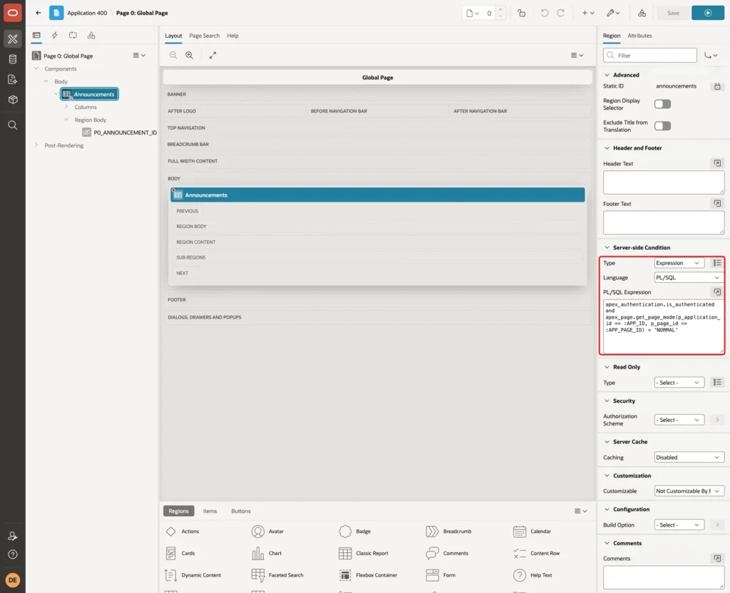Image resolution: width=730 pixels, height=593 pixels.
Task: Click the property Filter search field
Action: point(650,56)
